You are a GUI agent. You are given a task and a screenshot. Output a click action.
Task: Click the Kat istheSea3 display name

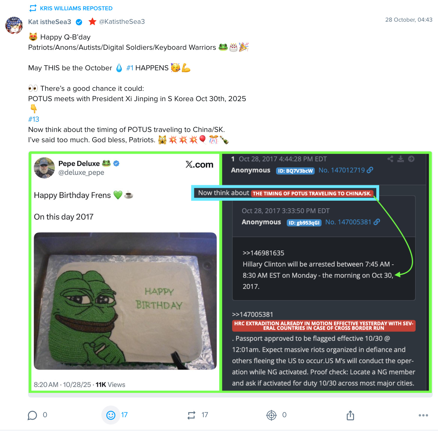[x=49, y=22]
